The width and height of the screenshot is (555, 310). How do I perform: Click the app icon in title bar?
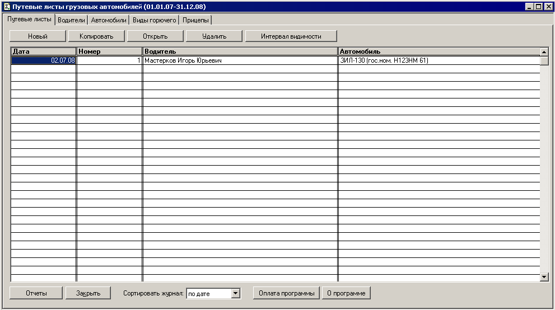7,6
